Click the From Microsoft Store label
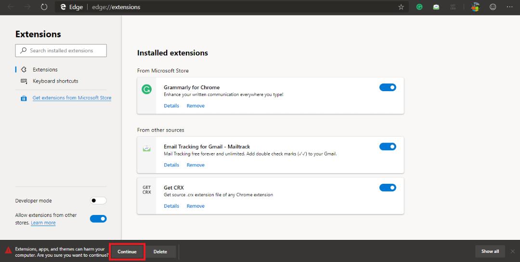This screenshot has height=262, width=520. (x=163, y=71)
